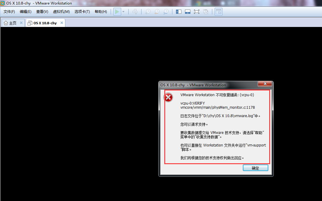
Task: Click the error dialog title bar
Action: (208, 85)
